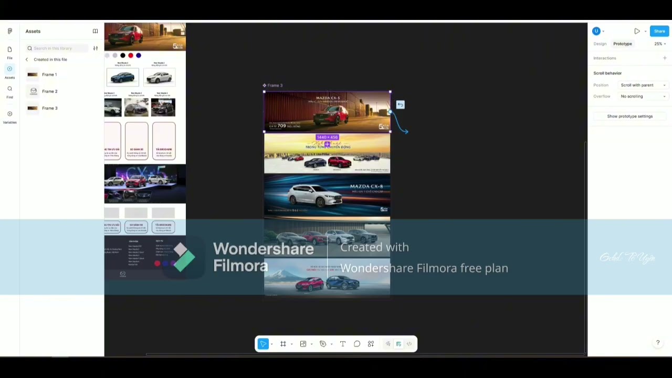
Task: Expand the present options arrow
Action: (x=645, y=31)
